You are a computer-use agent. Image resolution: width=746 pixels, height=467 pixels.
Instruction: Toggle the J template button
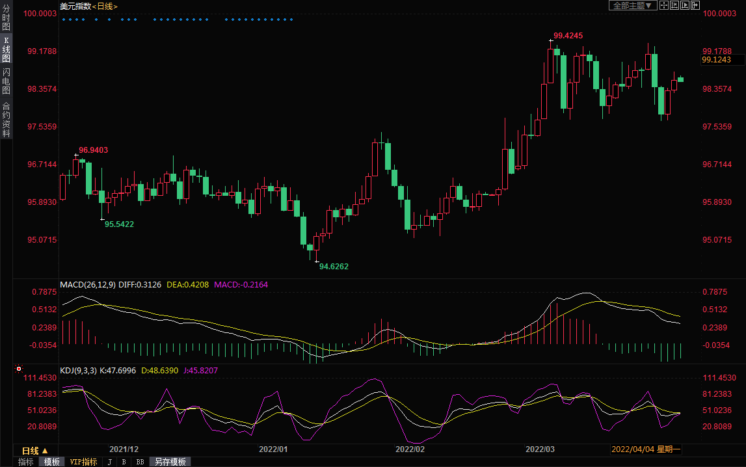tap(109, 462)
